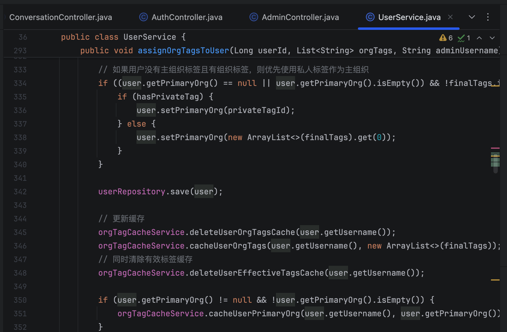Click the class icon on UserService.java tab

(x=370, y=17)
